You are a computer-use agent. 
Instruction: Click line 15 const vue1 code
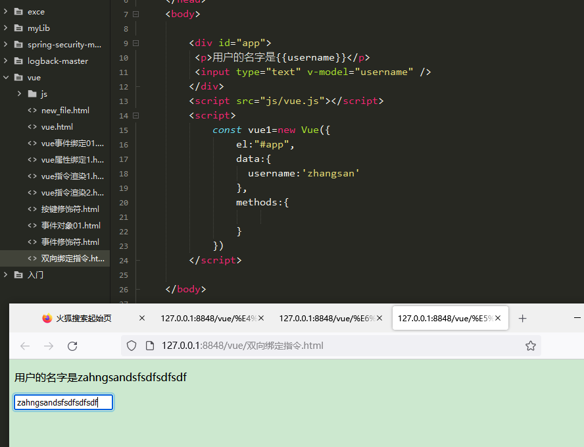271,130
